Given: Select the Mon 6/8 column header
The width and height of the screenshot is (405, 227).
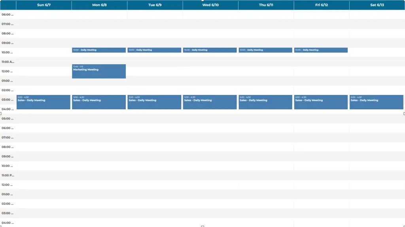Looking at the screenshot, I should tap(99, 5).
